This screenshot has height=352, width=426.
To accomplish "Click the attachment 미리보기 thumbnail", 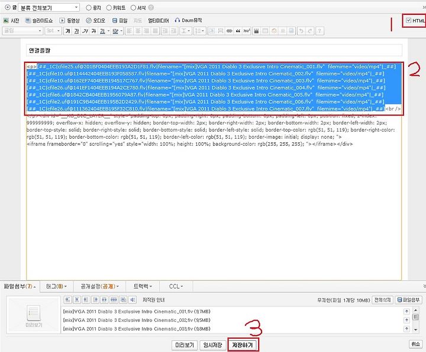I will (34, 315).
